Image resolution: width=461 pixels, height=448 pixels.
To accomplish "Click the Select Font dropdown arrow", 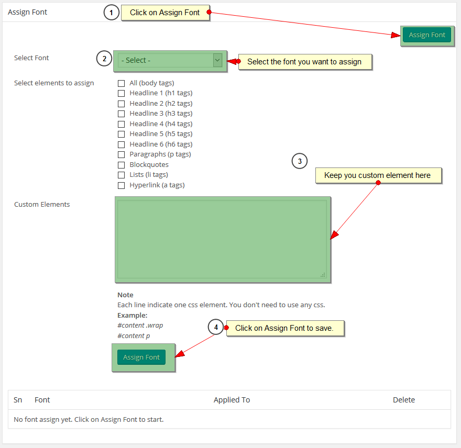I will point(217,61).
